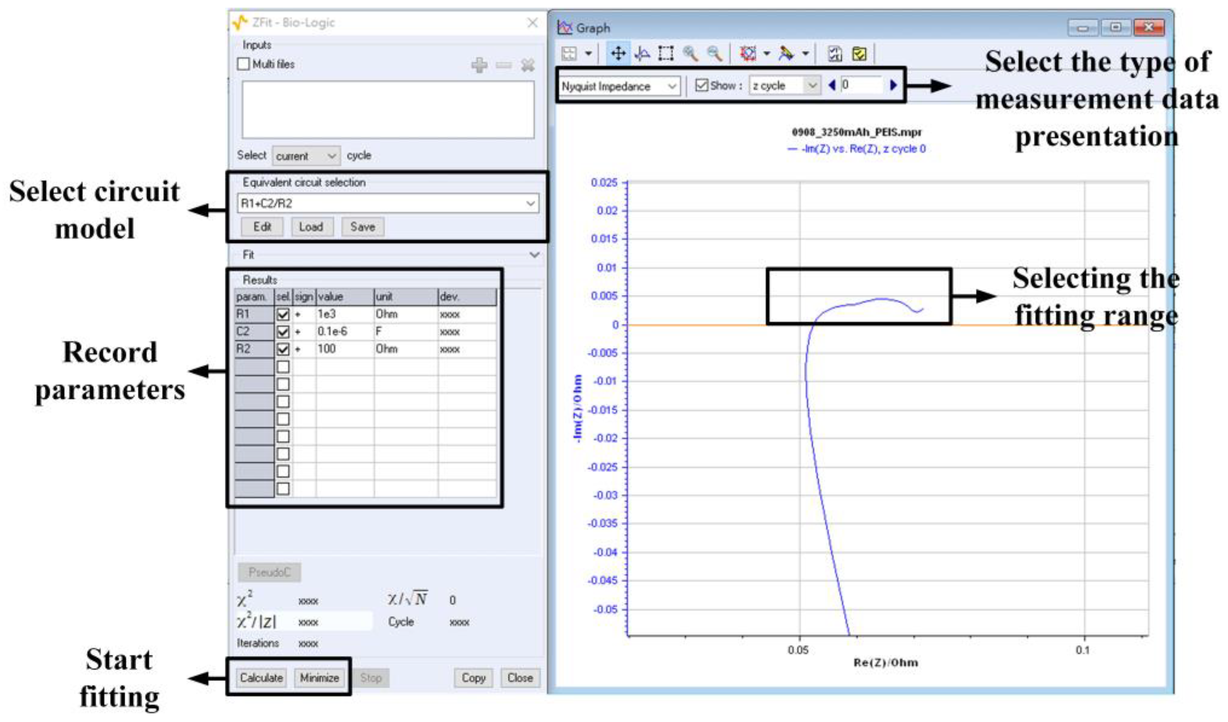Click the zoom out magnifier icon
The image size is (1228, 722).
(714, 53)
